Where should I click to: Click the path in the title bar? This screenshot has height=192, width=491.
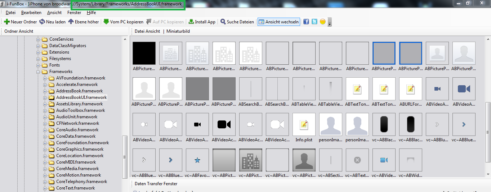coord(128,4)
